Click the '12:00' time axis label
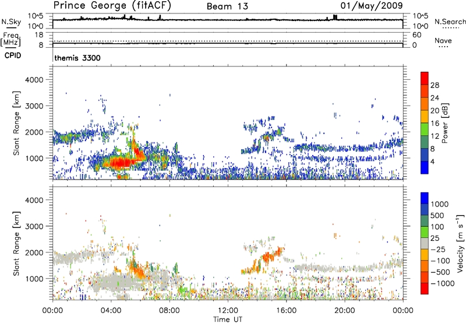Image resolution: width=466 pixels, height=323 pixels. 228,311
